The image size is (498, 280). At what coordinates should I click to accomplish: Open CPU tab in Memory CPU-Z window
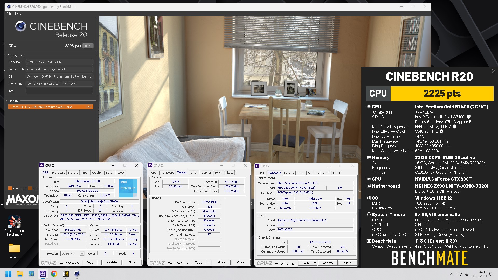154,173
